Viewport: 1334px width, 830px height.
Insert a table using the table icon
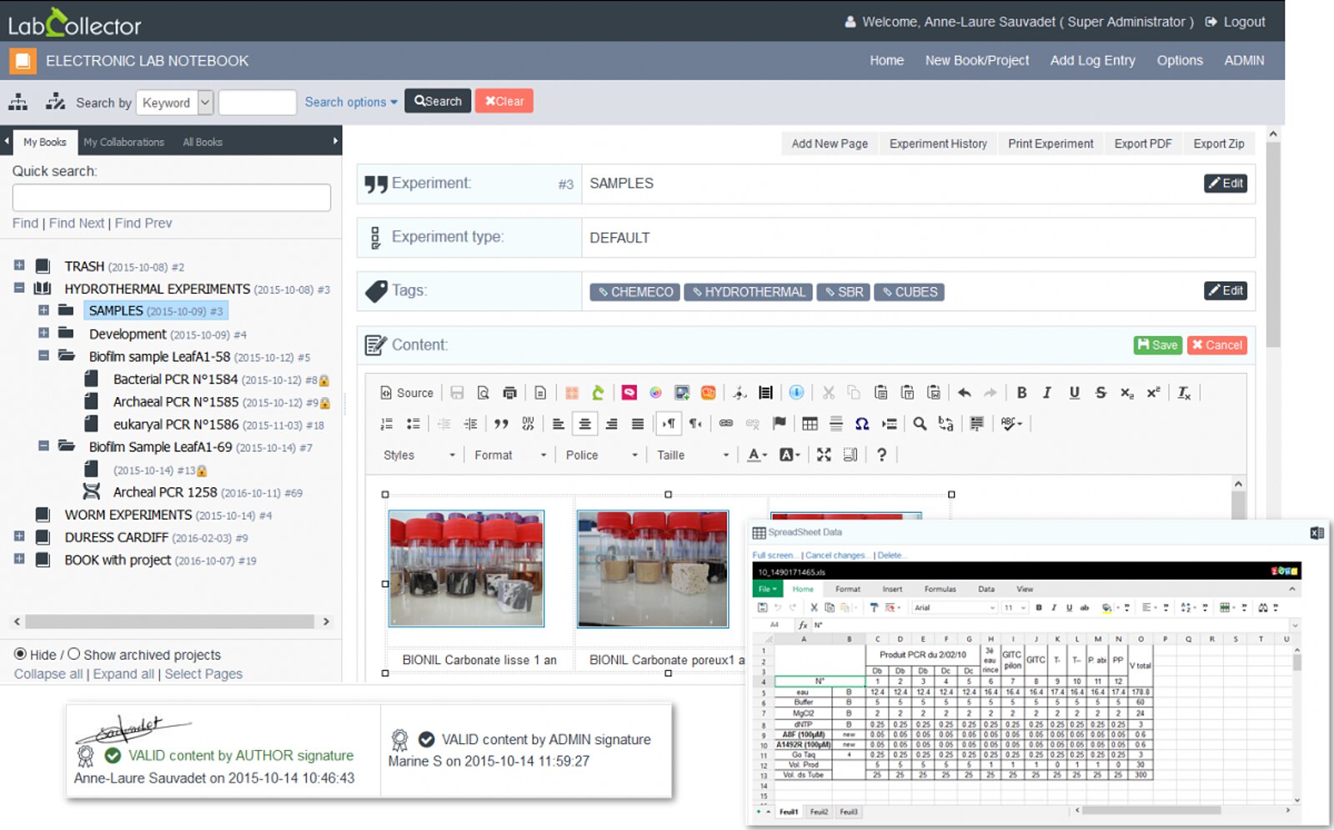[810, 424]
